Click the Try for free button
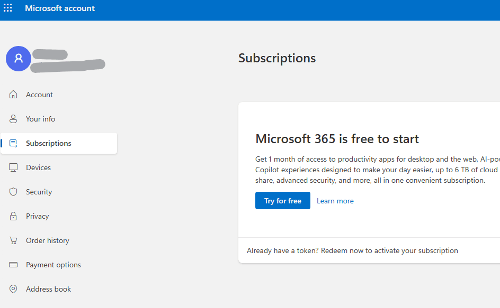 (x=282, y=200)
